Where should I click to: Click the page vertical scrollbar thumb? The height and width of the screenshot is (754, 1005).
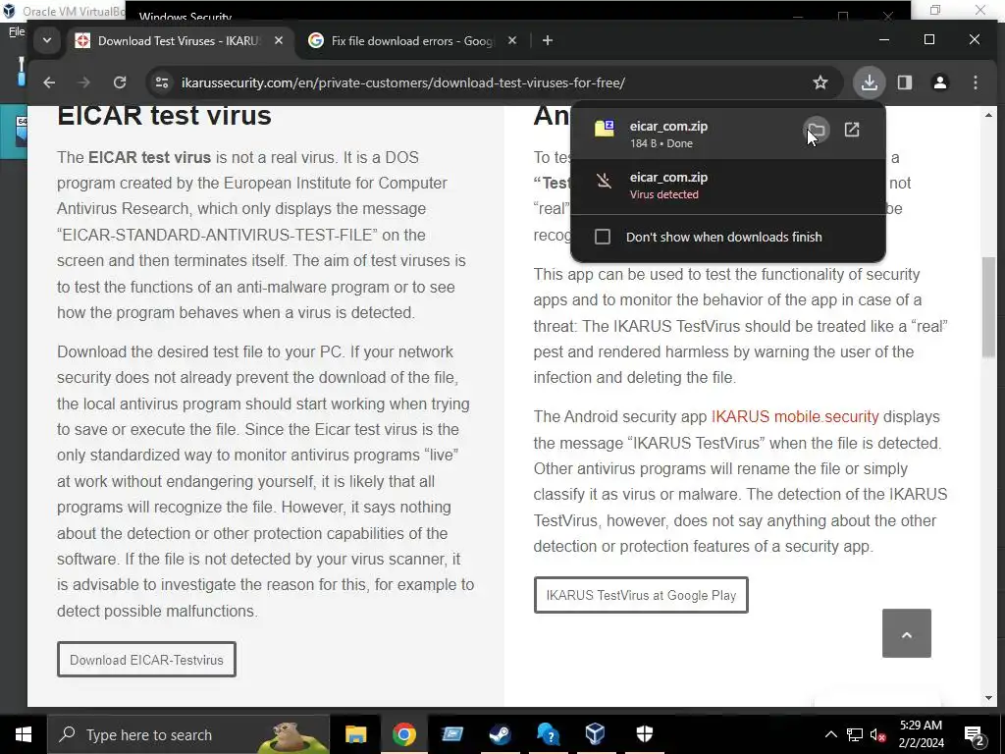(x=988, y=306)
